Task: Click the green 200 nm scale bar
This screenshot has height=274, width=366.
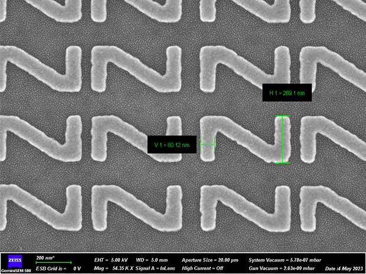Action: tap(54, 263)
